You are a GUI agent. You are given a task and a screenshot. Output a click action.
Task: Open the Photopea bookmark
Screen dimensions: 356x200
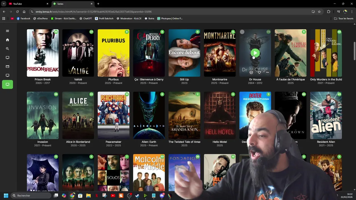coord(170,18)
